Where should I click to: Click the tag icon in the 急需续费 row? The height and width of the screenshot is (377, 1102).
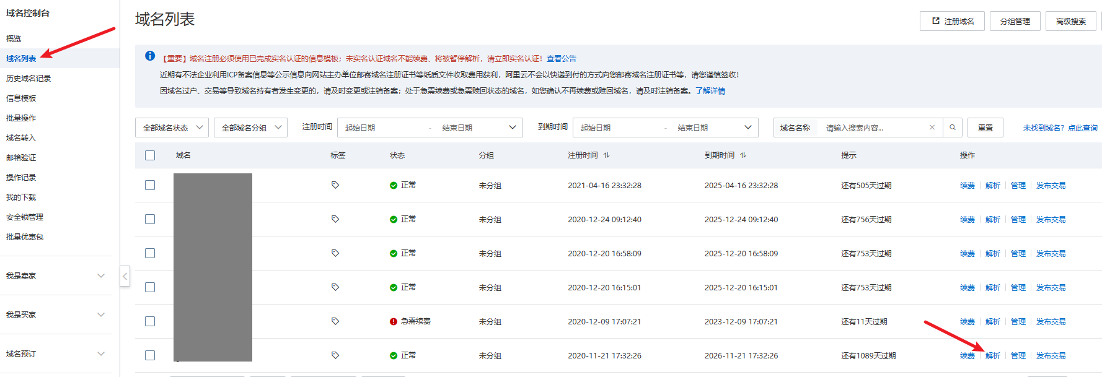coord(335,321)
